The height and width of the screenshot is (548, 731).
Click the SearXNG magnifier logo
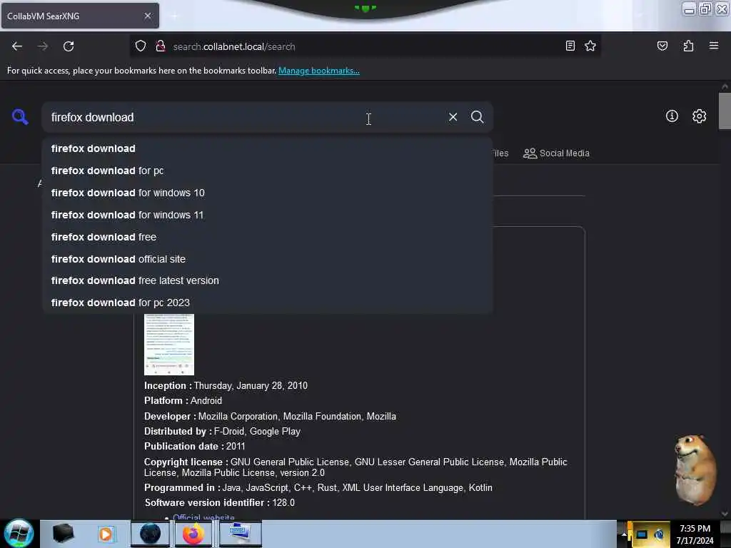click(19, 117)
